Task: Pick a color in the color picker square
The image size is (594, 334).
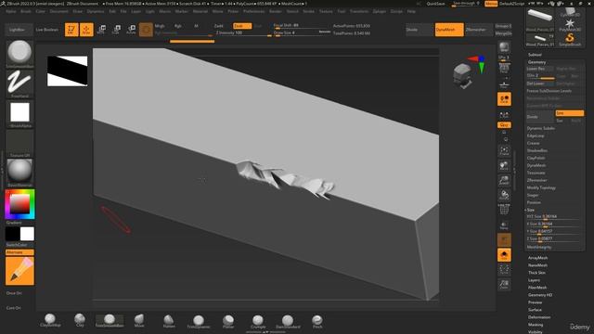Action: pyautogui.click(x=19, y=204)
